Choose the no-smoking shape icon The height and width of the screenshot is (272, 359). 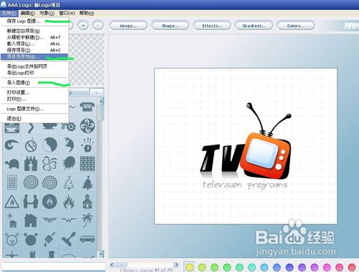pyautogui.click(x=31, y=145)
